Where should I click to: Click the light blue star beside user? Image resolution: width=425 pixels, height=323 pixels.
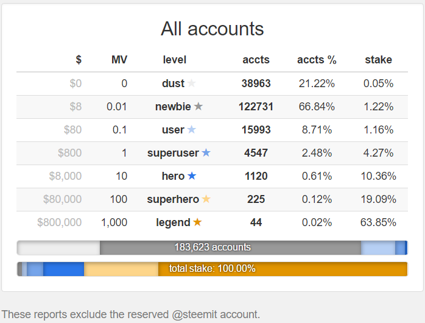(192, 130)
